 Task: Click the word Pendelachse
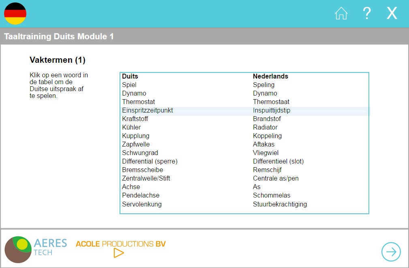[x=141, y=196]
